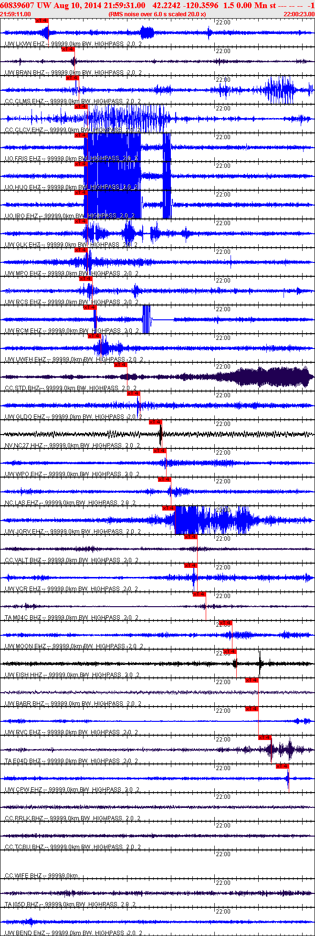Click the 'UW JORV EHZ' station label
The width and height of the screenshot is (315, 936).
pyautogui.click(x=24, y=532)
